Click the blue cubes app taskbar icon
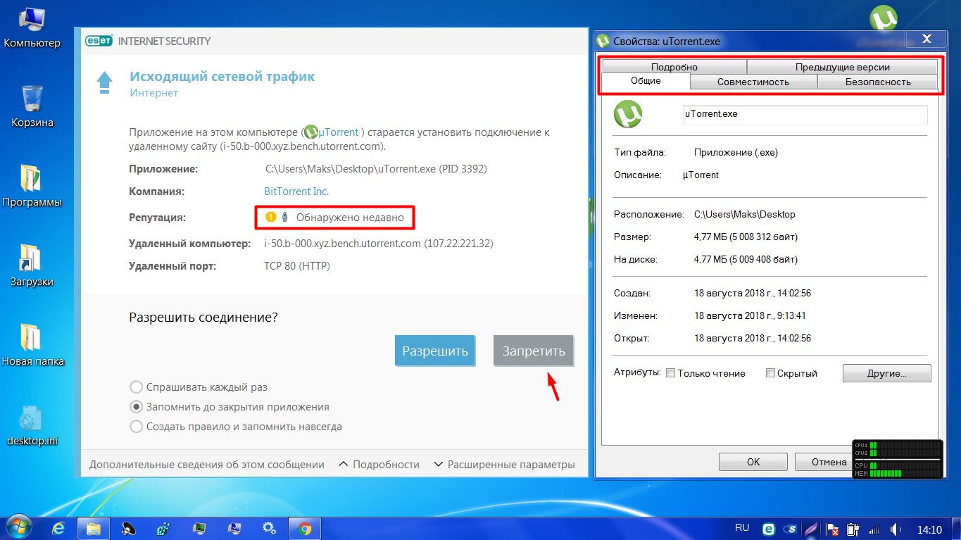 coord(163,528)
